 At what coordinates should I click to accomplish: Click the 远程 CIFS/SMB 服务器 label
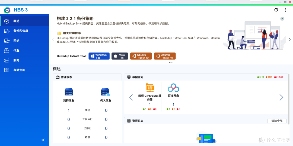tap(150, 98)
